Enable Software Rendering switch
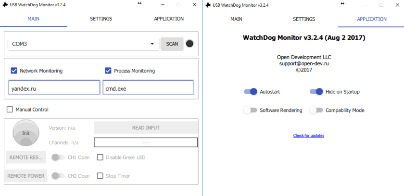This screenshot has width=404, height=196. [x=251, y=110]
